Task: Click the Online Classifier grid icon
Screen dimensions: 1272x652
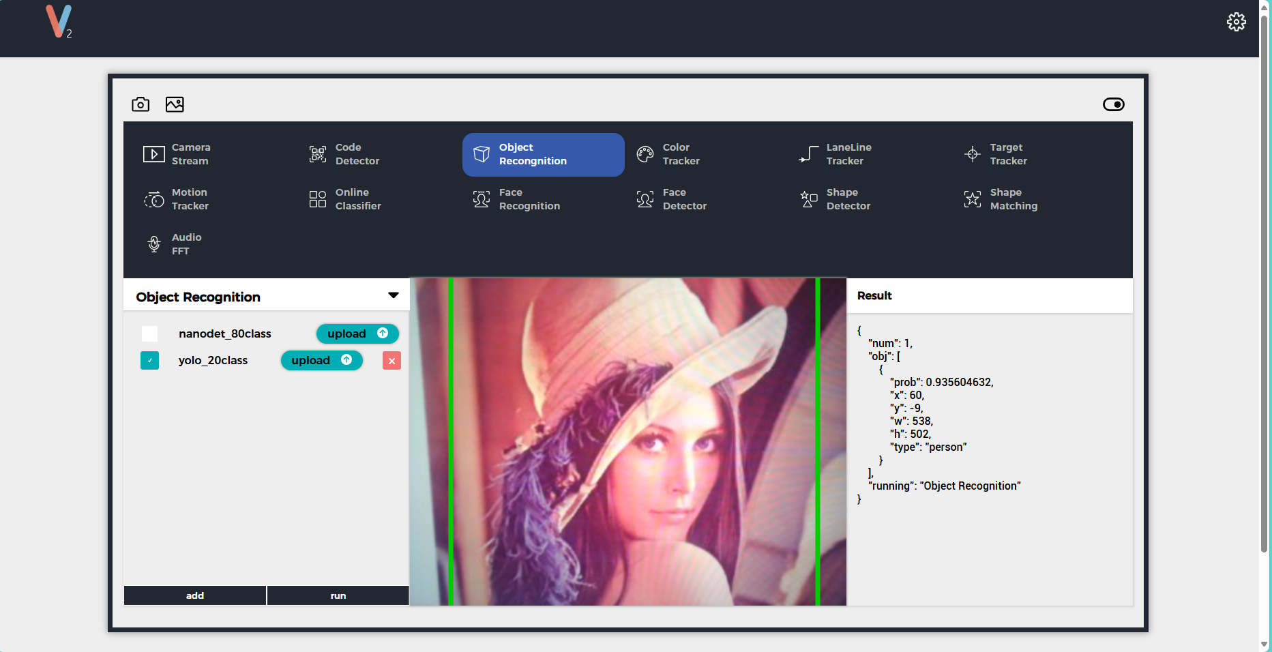Action: click(318, 199)
